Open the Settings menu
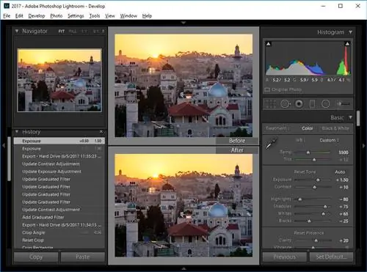This screenshot has width=367, height=272. tap(76, 16)
